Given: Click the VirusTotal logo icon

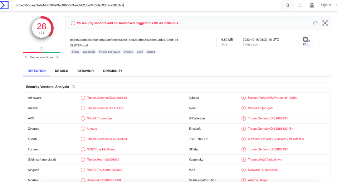Looking at the screenshot, I should [4, 5].
